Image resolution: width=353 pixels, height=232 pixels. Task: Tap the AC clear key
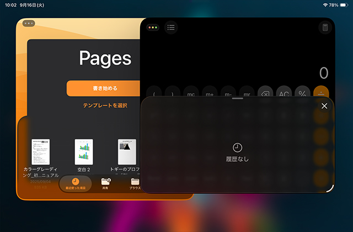(x=284, y=91)
